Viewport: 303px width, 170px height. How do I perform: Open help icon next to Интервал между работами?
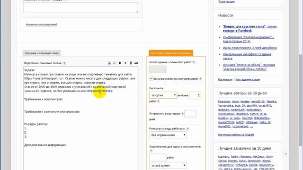pyautogui.click(x=187, y=129)
